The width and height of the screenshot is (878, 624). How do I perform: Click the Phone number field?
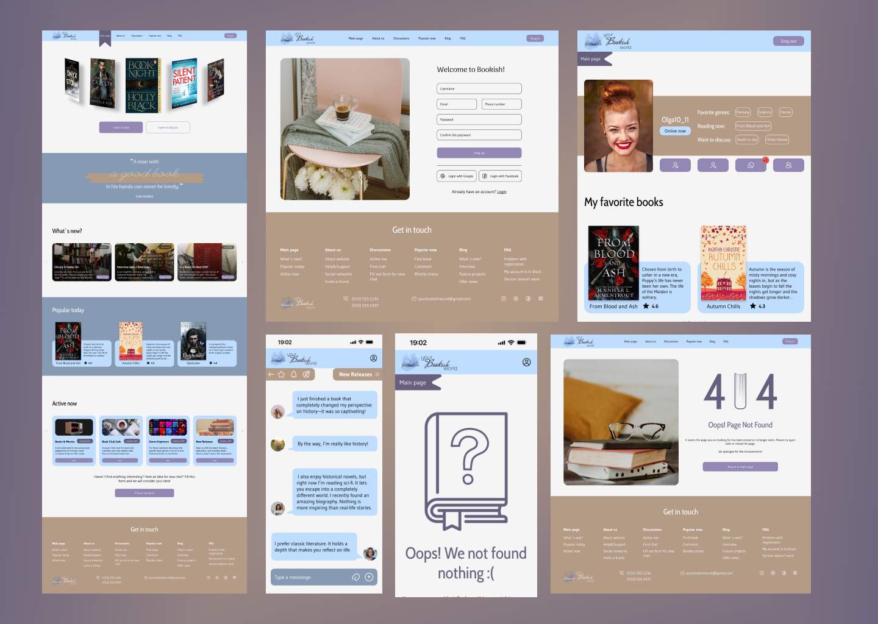(502, 104)
